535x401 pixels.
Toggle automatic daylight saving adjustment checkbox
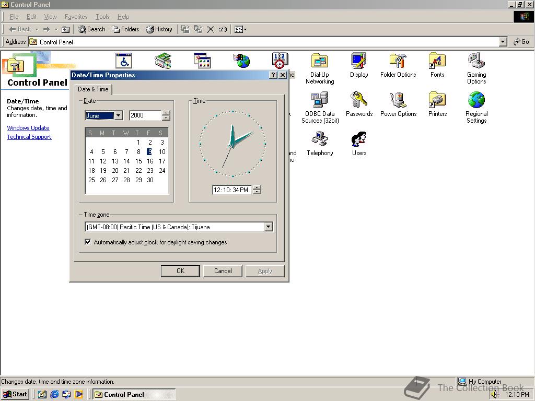coord(88,242)
